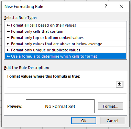Cancel the new formatting rule
The height and width of the screenshot is (129, 131).
click(112, 121)
